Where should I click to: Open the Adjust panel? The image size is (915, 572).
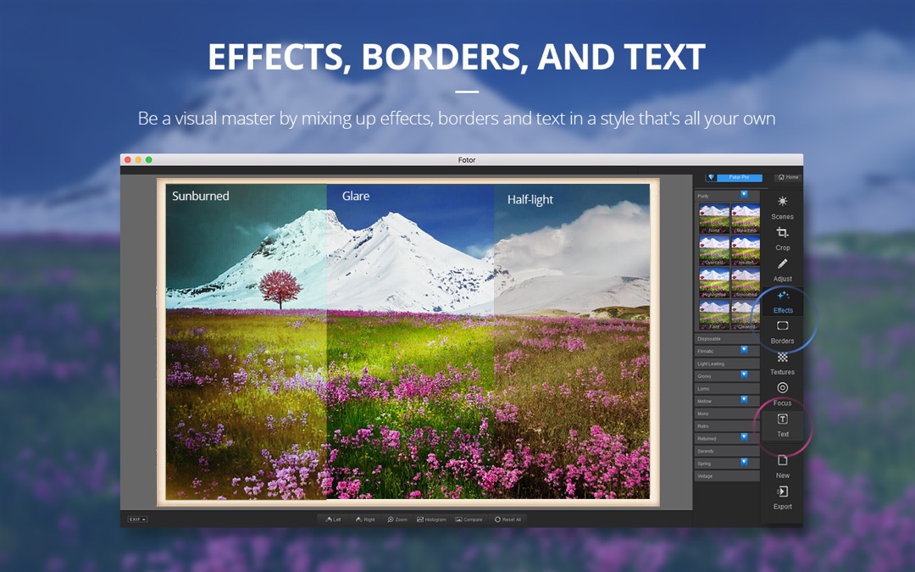click(x=782, y=270)
